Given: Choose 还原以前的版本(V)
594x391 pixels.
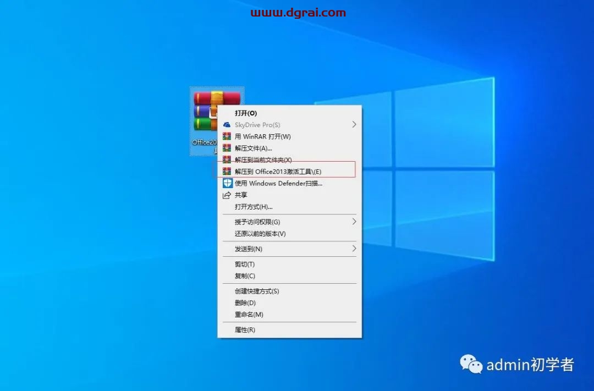Looking at the screenshot, I should tap(289, 234).
